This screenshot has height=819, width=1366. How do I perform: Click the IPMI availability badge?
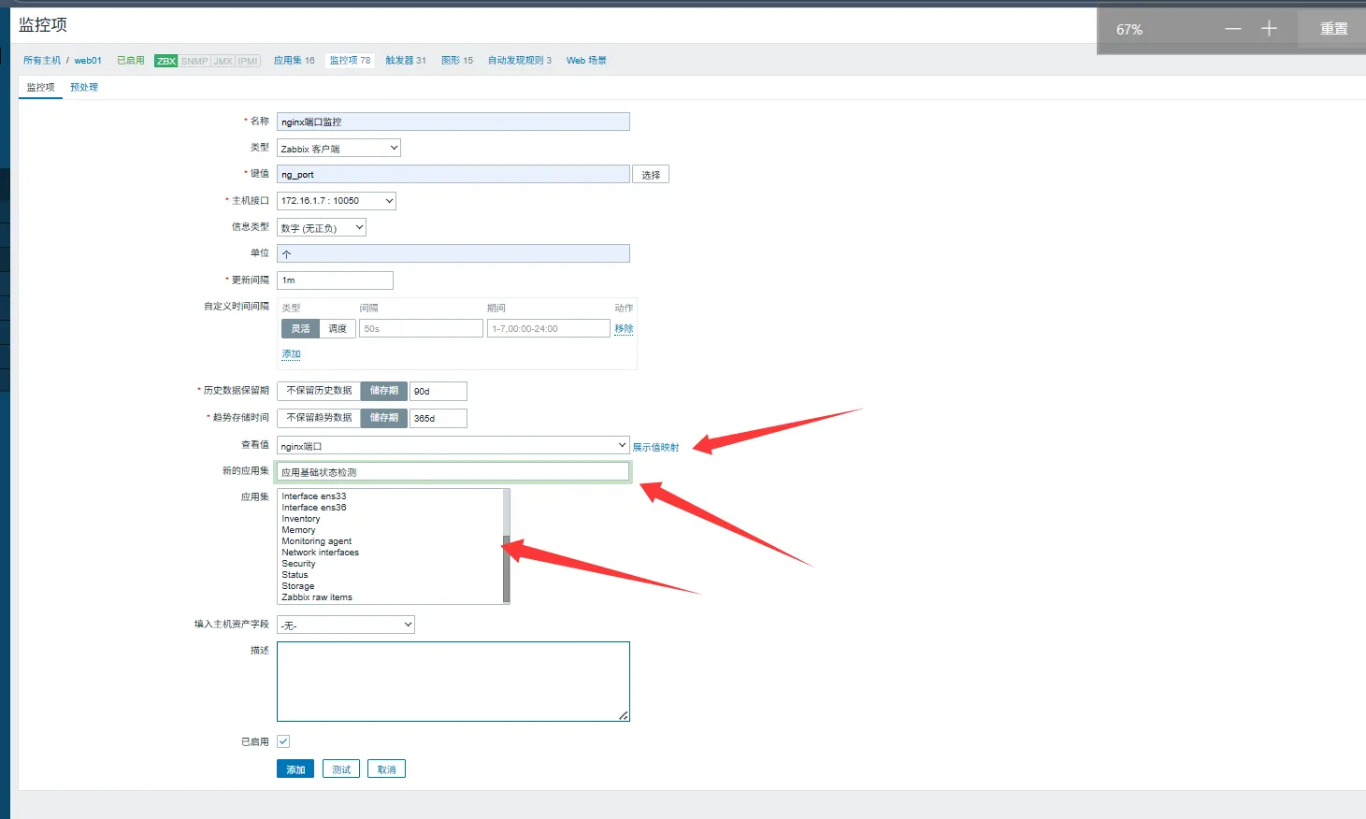tap(248, 61)
